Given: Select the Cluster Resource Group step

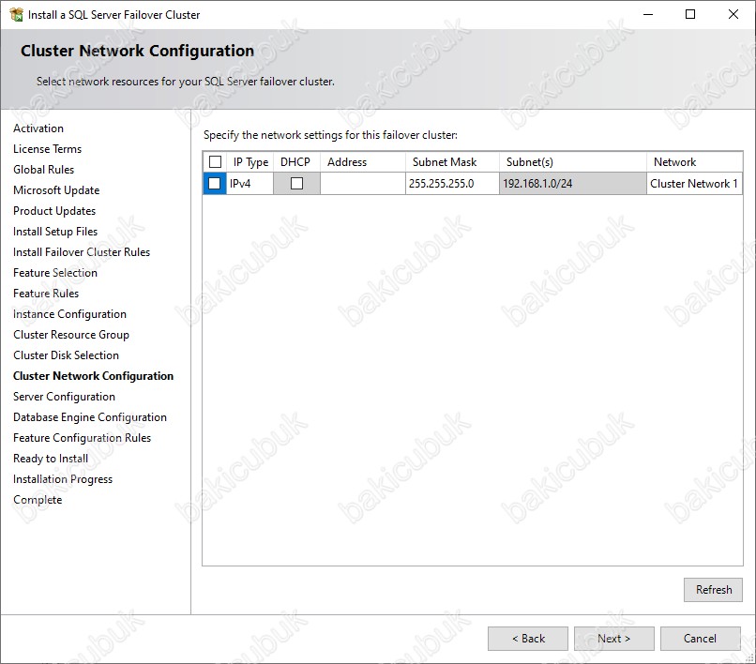Looking at the screenshot, I should tap(71, 335).
